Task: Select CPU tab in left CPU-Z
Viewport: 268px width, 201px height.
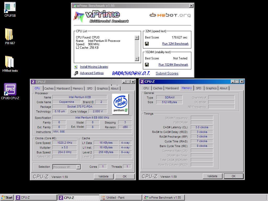Action: pyautogui.click(x=37, y=88)
